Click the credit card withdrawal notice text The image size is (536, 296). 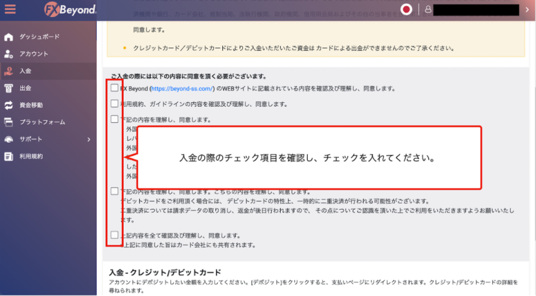point(293,48)
